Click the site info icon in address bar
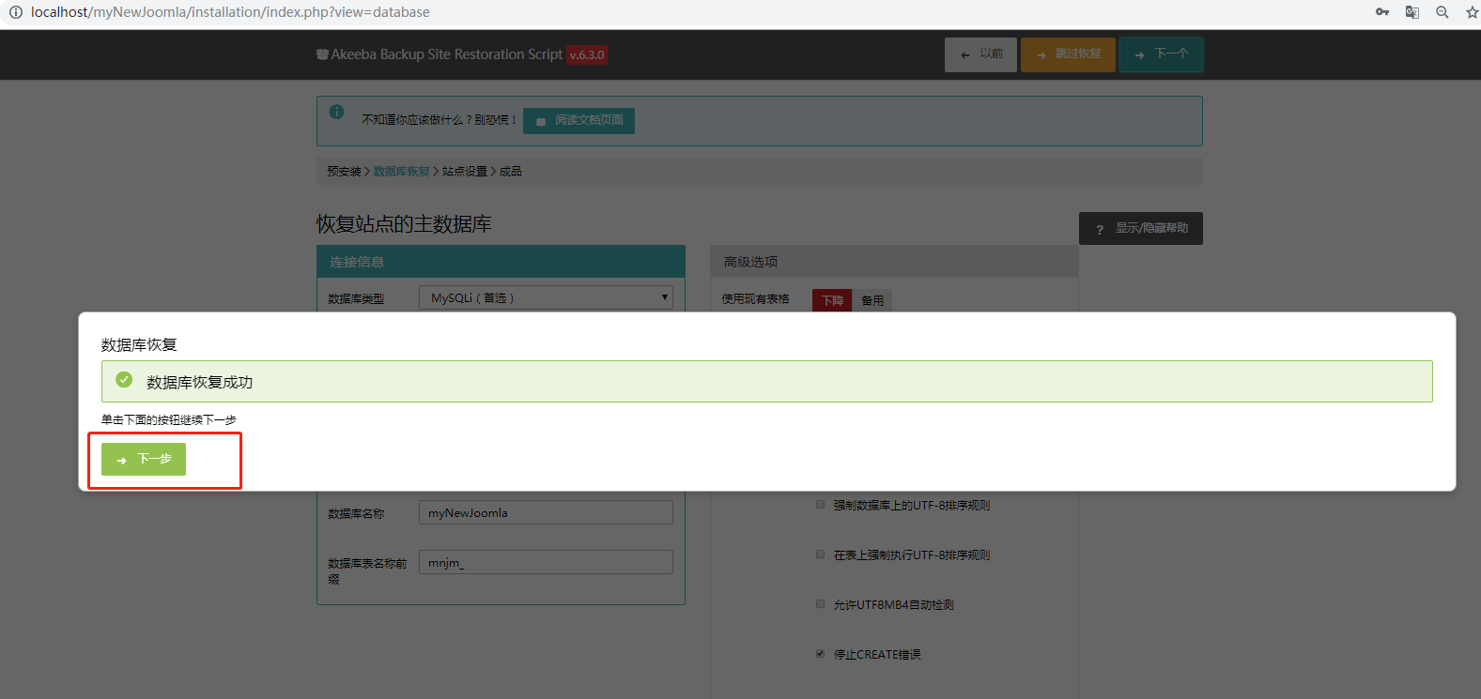The width and height of the screenshot is (1481, 699). 15,12
